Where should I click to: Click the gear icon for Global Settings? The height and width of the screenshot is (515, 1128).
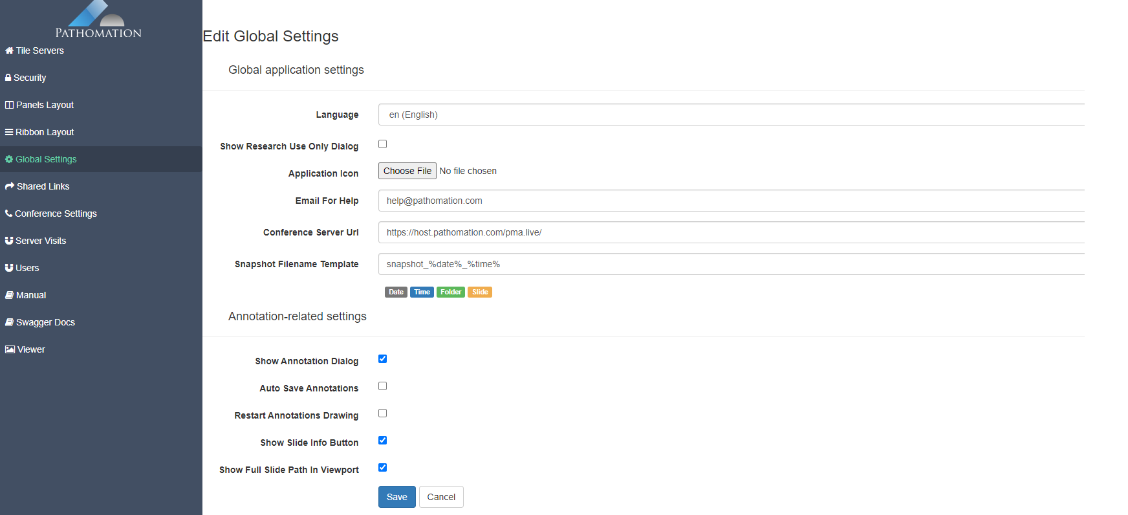tap(9, 159)
